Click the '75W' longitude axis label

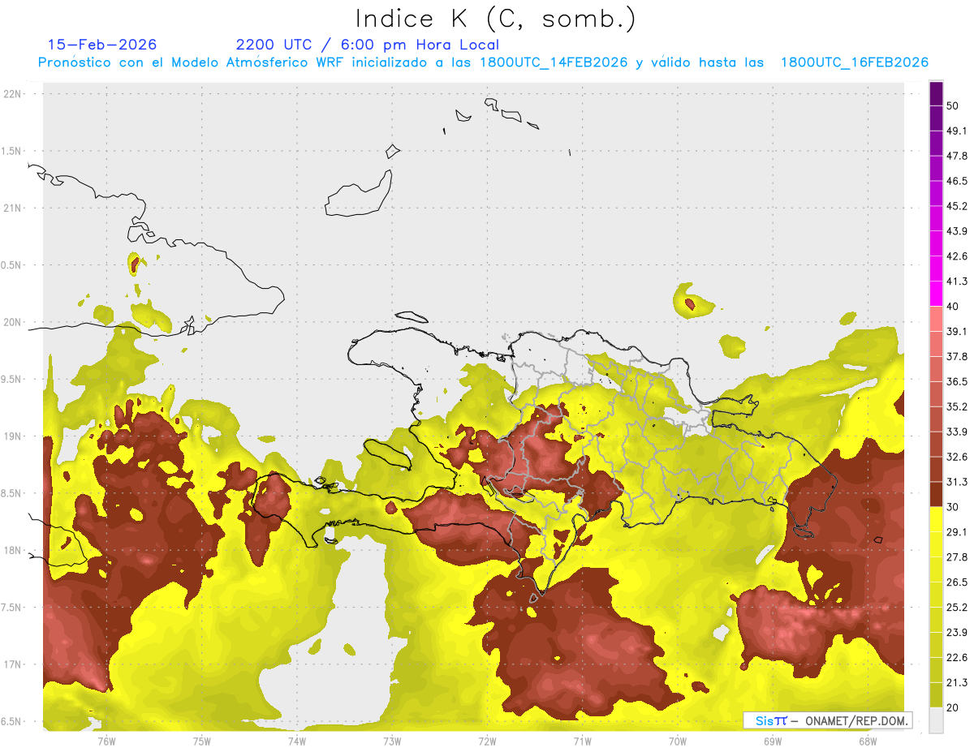pyautogui.click(x=202, y=741)
